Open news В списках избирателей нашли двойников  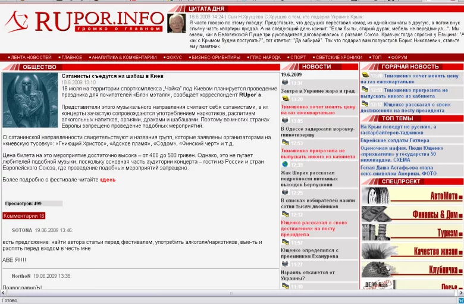318,203
